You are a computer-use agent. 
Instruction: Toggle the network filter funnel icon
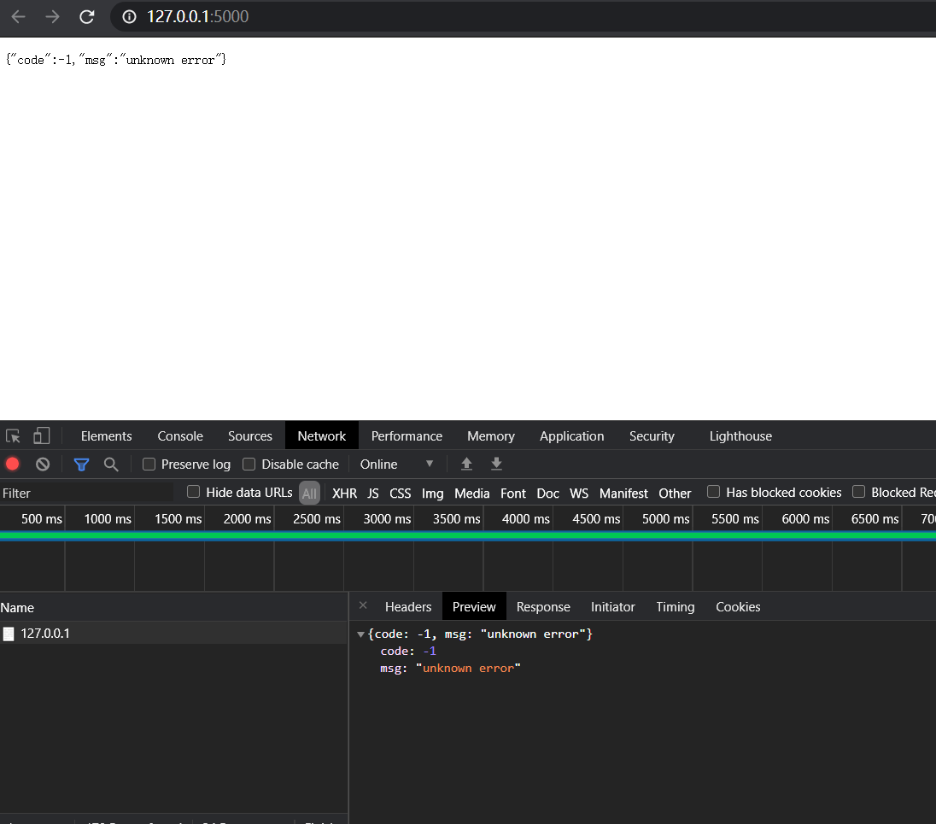pos(81,464)
